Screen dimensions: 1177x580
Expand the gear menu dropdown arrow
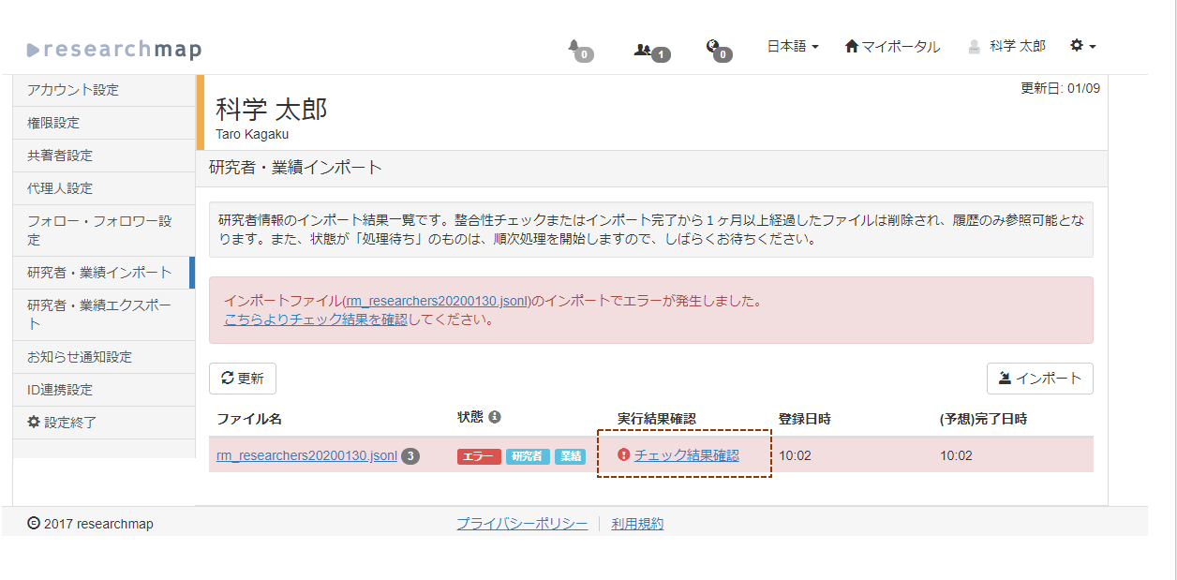click(1092, 45)
